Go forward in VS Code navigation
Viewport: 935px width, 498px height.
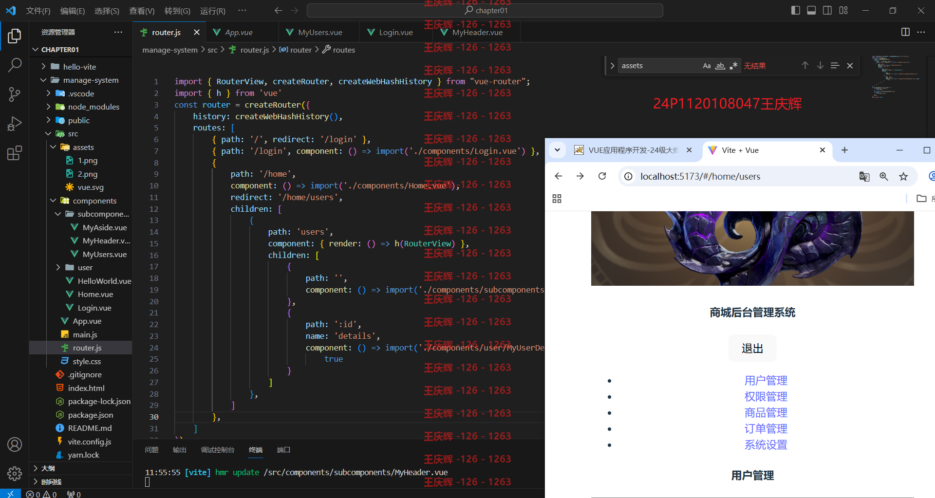click(x=294, y=10)
